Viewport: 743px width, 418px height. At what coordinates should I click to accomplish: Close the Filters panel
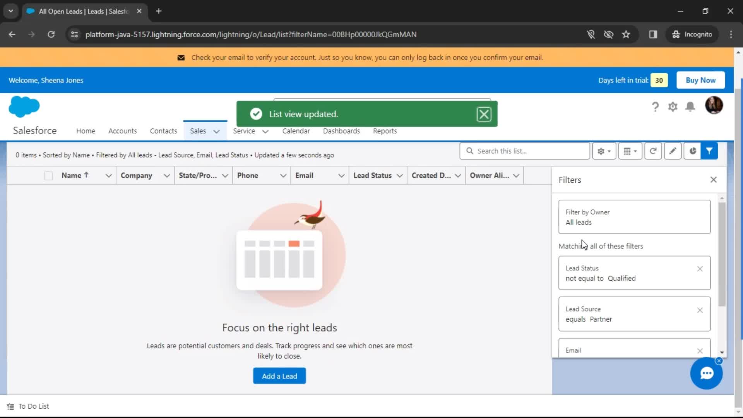pyautogui.click(x=714, y=180)
